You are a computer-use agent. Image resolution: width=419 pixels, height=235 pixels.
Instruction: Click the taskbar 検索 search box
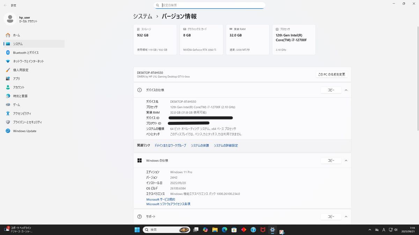166,230
